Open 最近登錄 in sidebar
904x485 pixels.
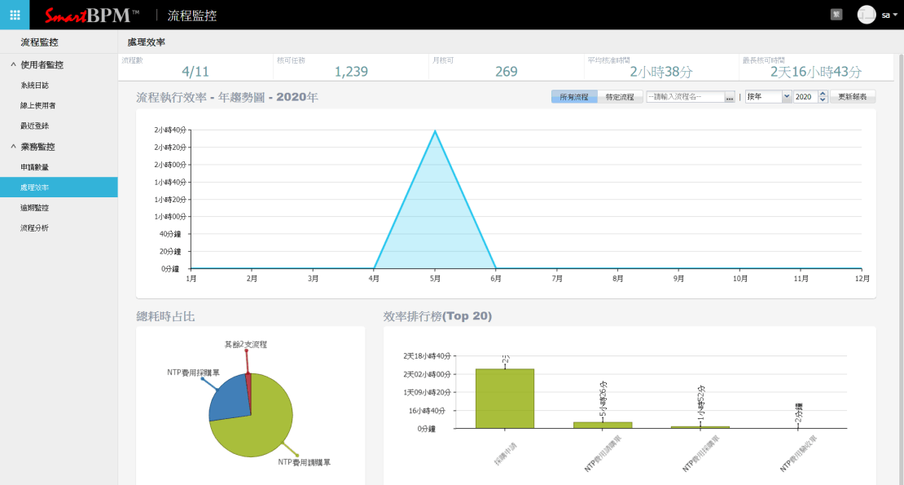pyautogui.click(x=34, y=126)
